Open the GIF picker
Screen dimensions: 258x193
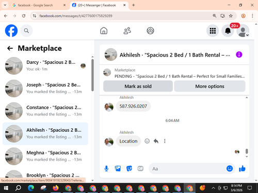click(x=140, y=169)
